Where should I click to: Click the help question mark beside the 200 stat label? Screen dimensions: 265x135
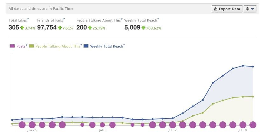[121, 20]
